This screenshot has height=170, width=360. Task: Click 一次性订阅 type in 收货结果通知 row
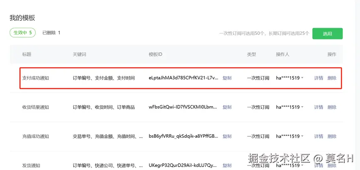258,107
